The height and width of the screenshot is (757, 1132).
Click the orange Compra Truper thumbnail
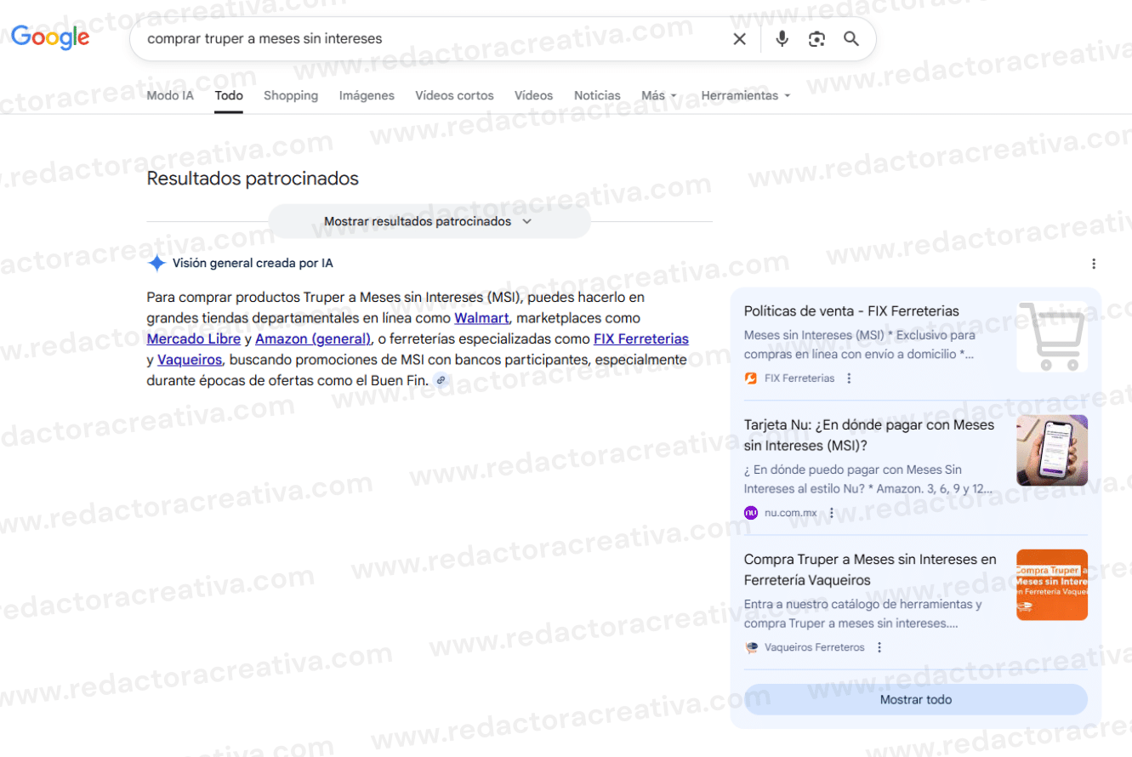[x=1052, y=584]
